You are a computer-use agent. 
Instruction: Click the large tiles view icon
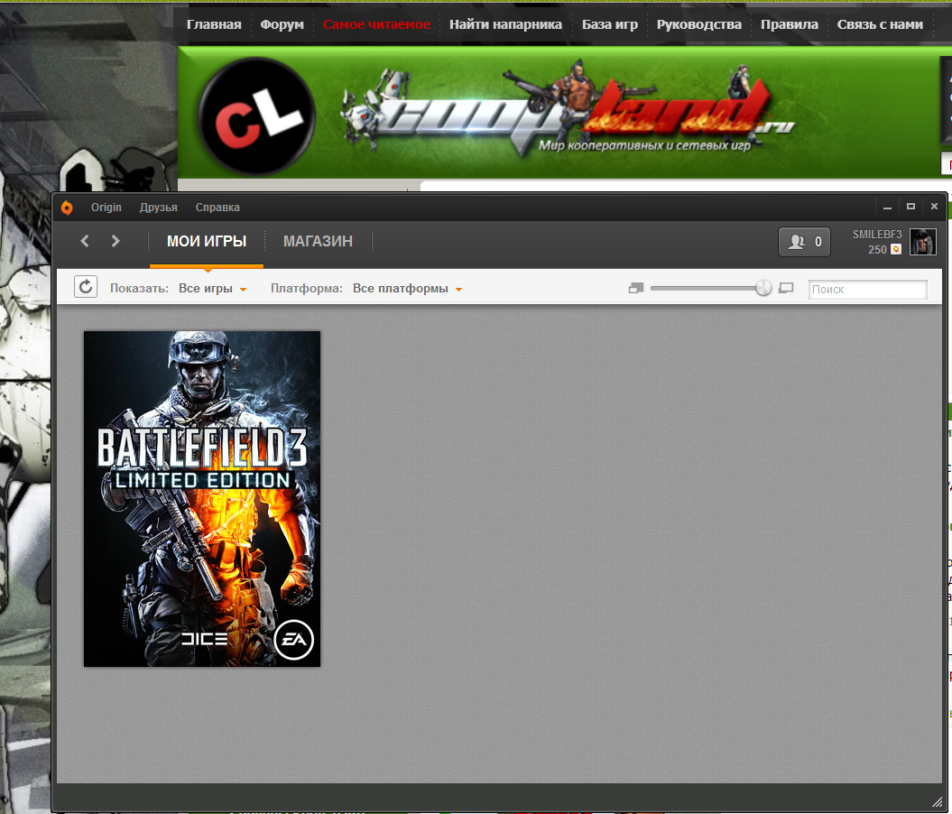pyautogui.click(x=786, y=288)
